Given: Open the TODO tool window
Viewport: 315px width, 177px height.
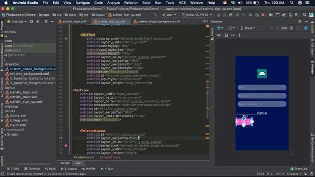Looking at the screenshot, I should (13, 169).
